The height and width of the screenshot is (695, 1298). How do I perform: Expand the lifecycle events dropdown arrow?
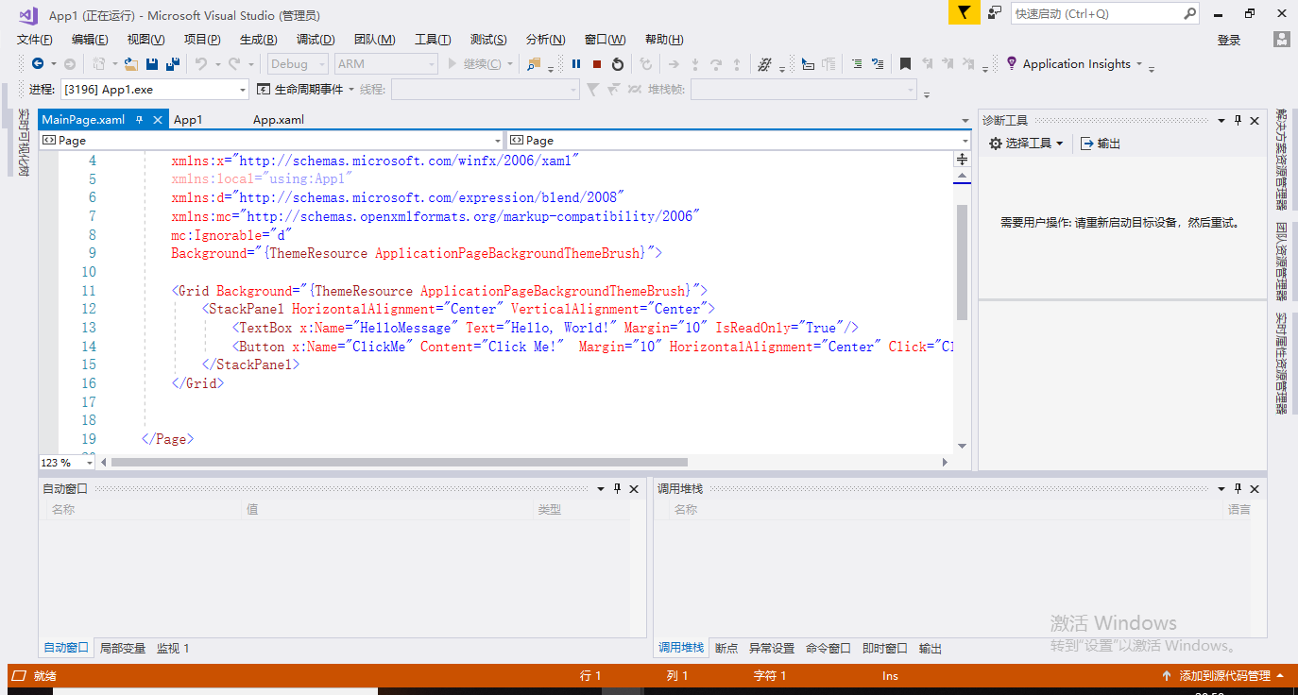[351, 90]
